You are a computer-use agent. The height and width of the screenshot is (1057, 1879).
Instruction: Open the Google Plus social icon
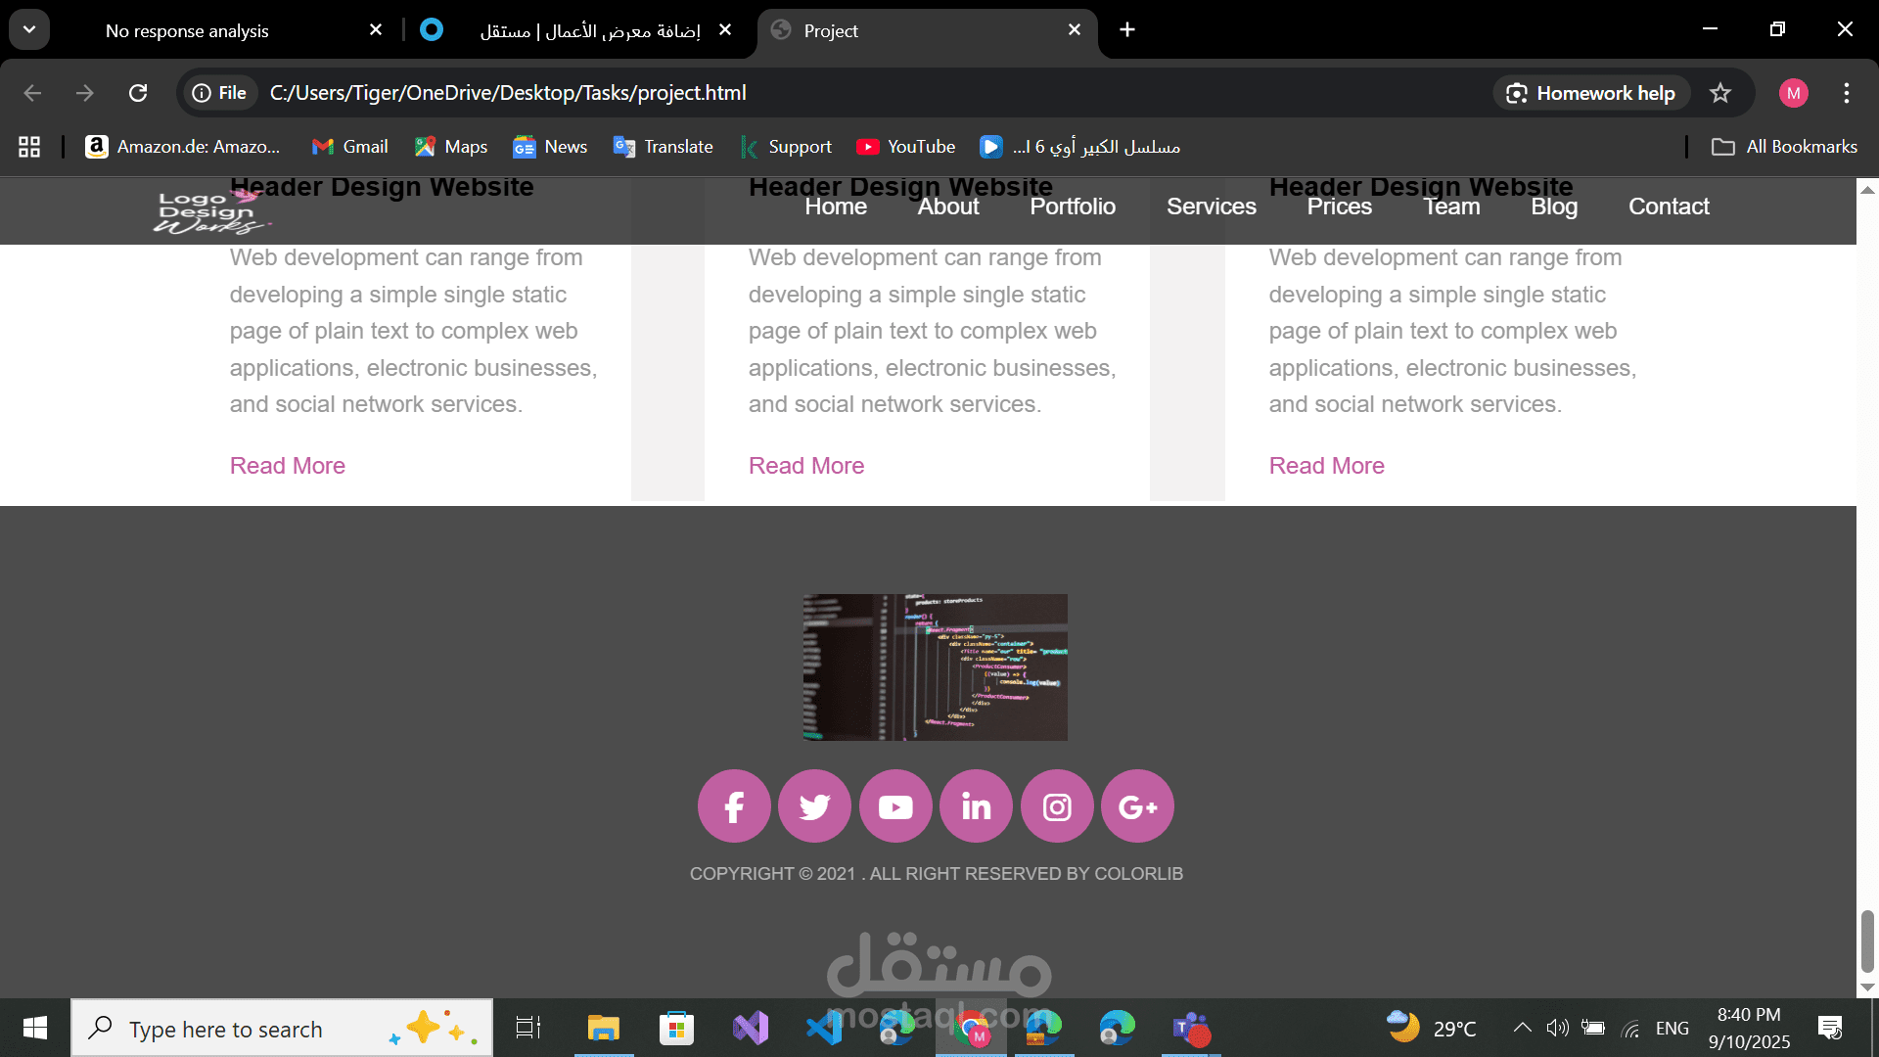[1138, 806]
